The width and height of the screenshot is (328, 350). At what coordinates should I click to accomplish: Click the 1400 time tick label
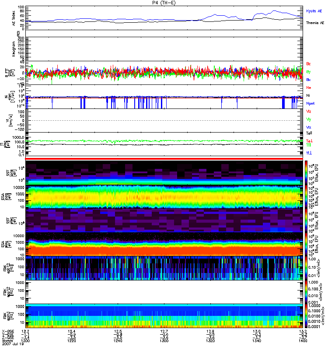point(303,341)
